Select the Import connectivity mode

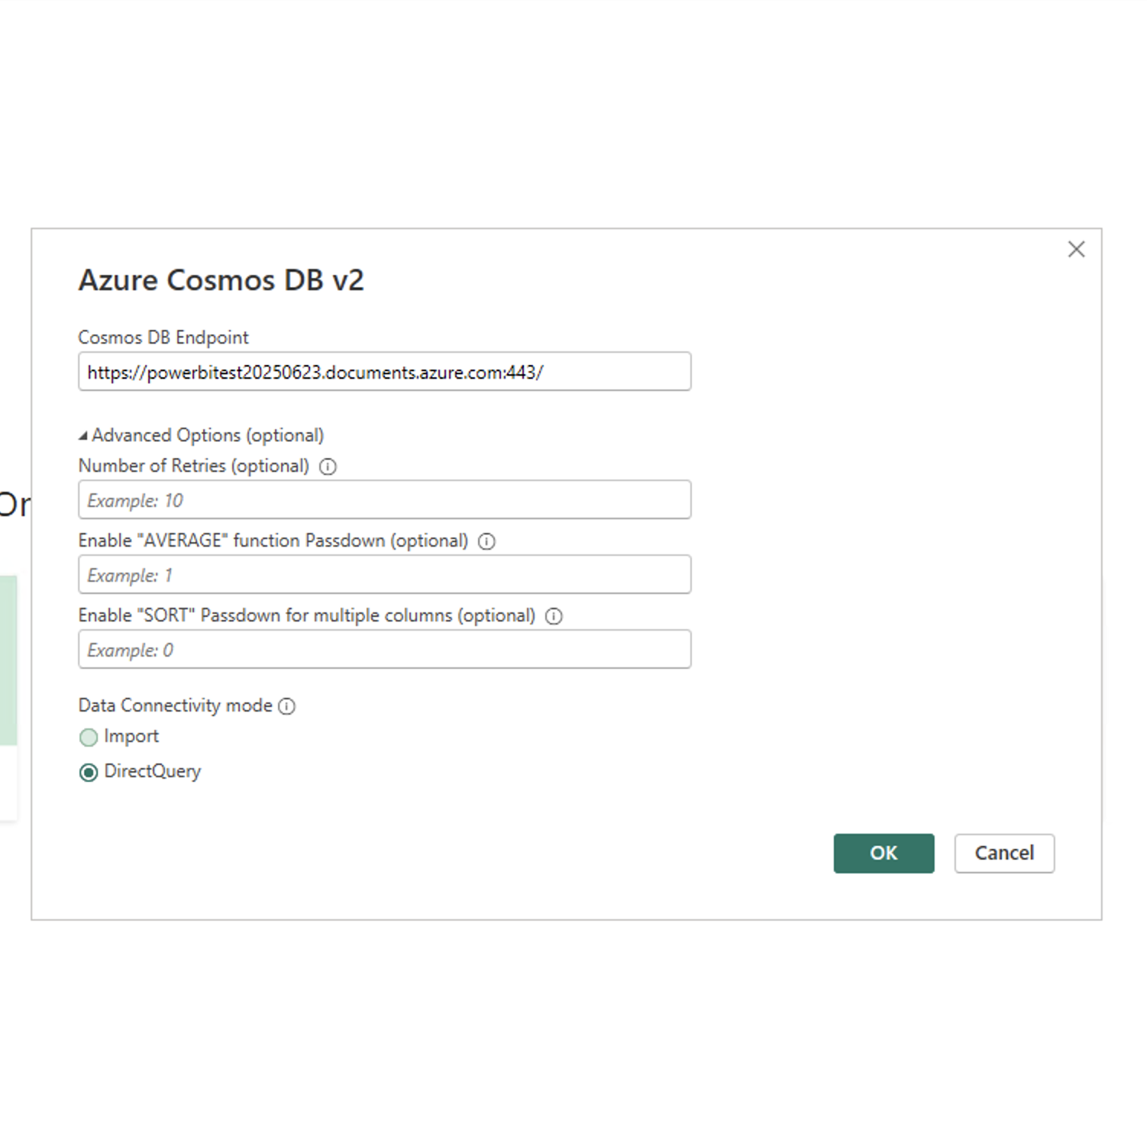point(89,737)
